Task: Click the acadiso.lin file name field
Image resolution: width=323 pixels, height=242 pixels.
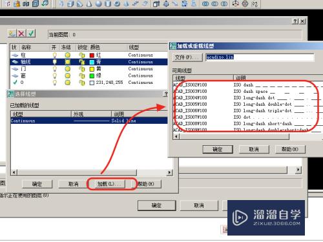Action: 260,57
